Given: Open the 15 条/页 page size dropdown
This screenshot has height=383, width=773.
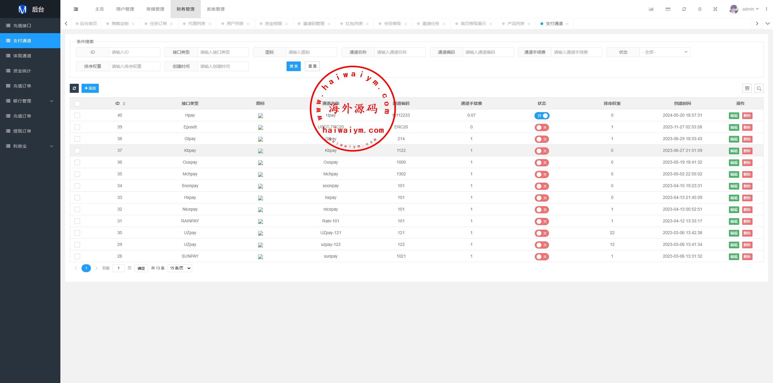Looking at the screenshot, I should pyautogui.click(x=180, y=268).
